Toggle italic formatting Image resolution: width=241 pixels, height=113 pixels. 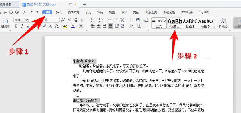pos(22,26)
